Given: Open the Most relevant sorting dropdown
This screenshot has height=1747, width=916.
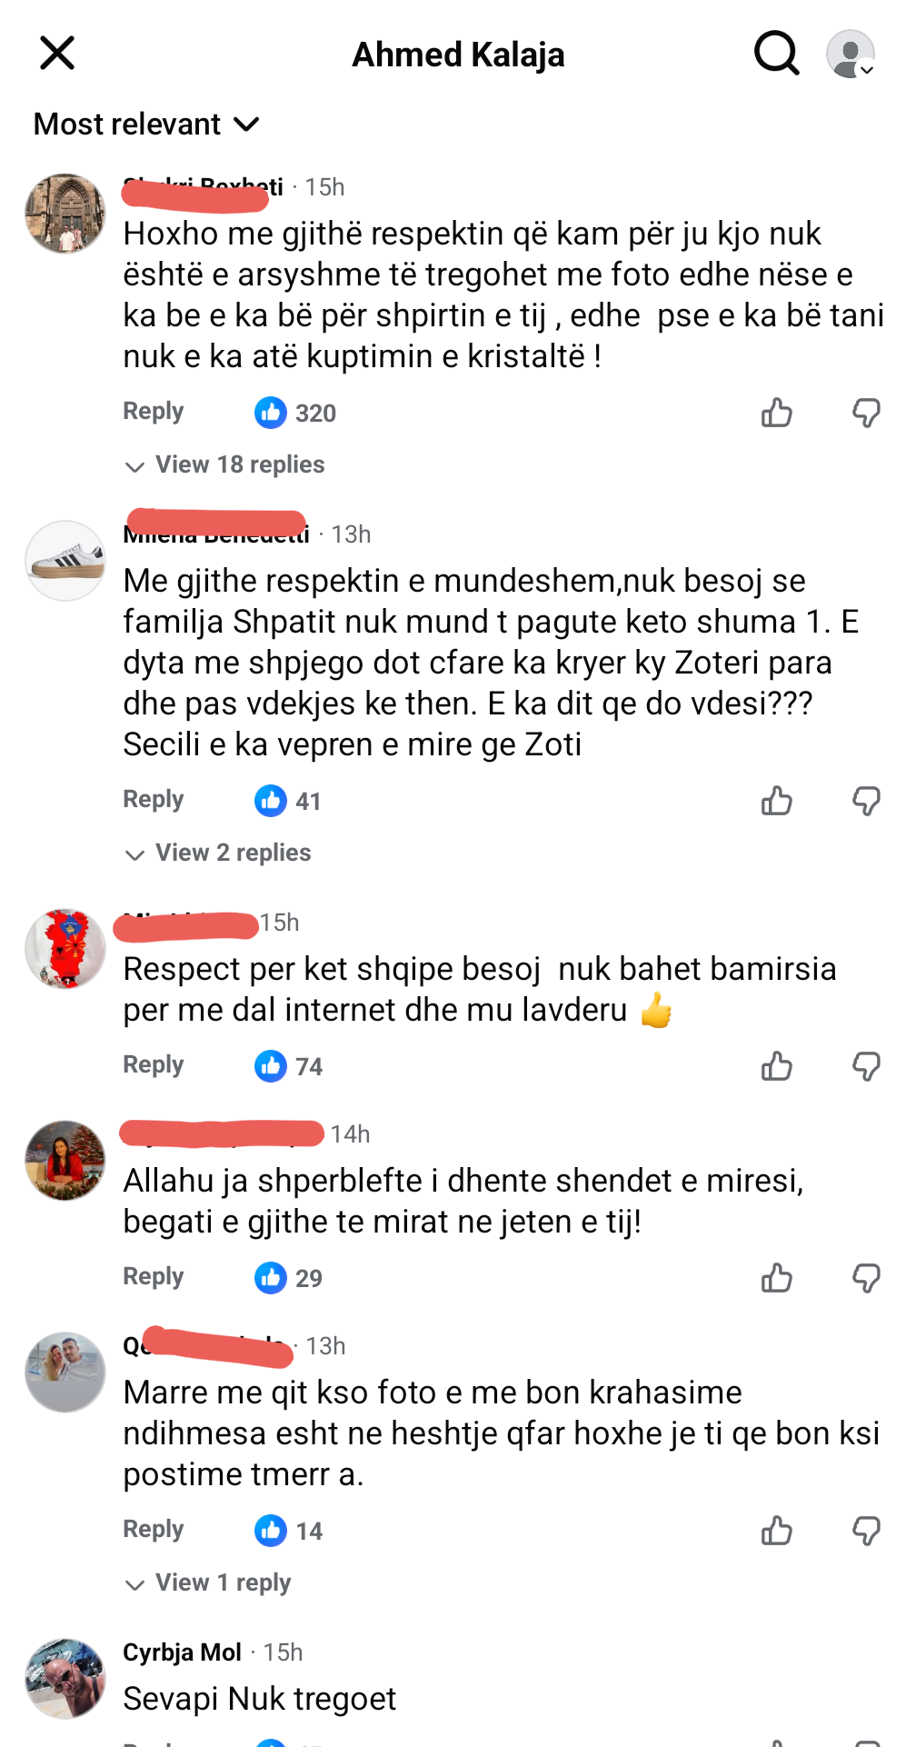Looking at the screenshot, I should pyautogui.click(x=147, y=124).
